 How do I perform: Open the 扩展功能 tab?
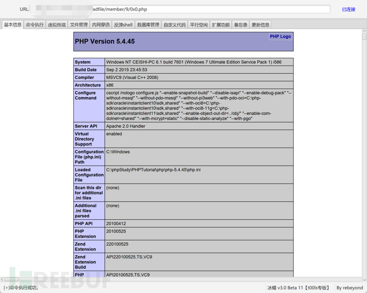point(221,25)
